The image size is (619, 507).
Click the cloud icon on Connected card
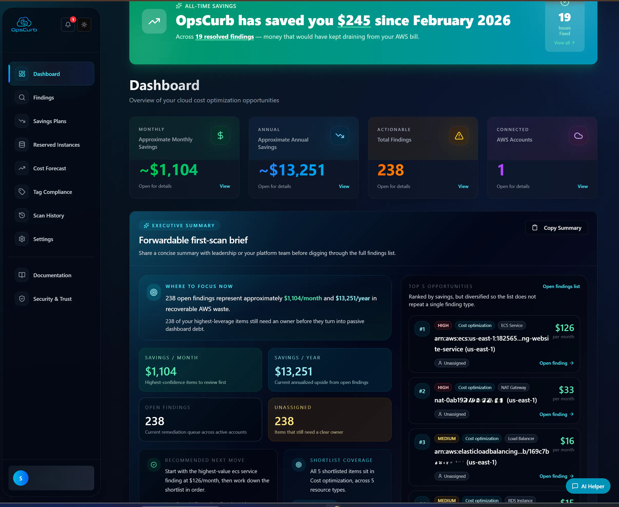pos(578,135)
